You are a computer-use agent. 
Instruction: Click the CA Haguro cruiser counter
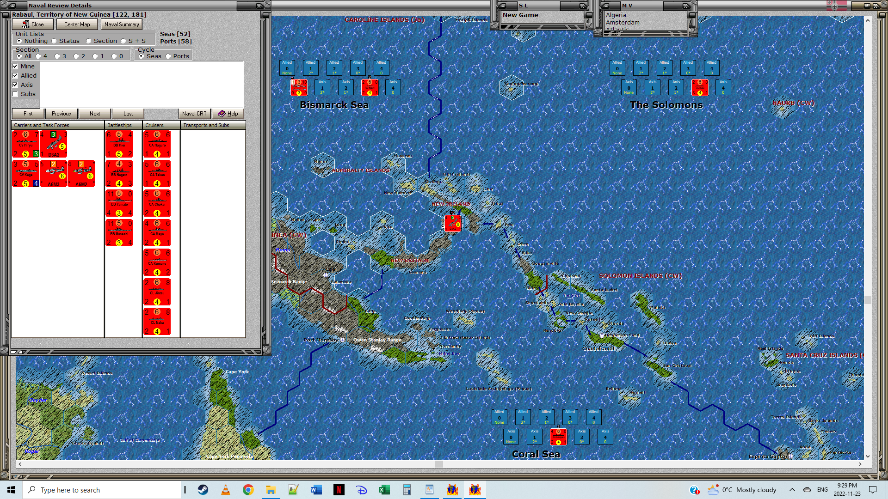[157, 144]
